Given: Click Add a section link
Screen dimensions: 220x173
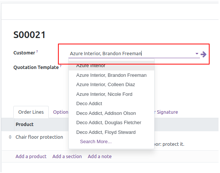Looking at the screenshot, I should pos(67,157).
